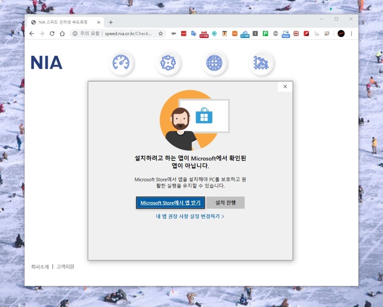383x307 pixels.
Task: Click the lightning bolt extension icon
Action: pyautogui.click(x=224, y=34)
